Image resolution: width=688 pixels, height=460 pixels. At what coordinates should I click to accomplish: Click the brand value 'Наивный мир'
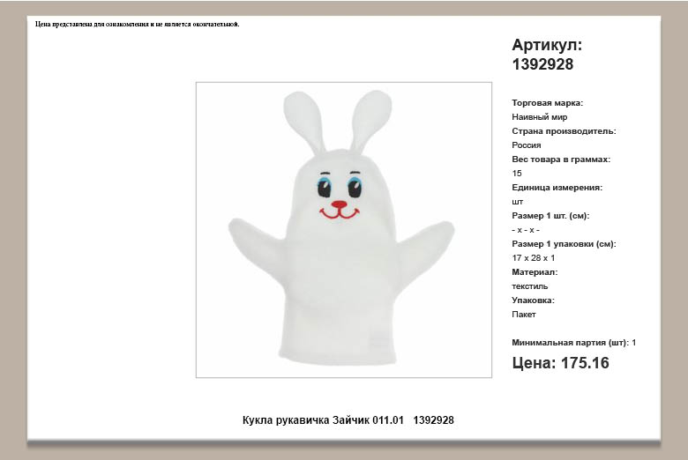point(539,117)
